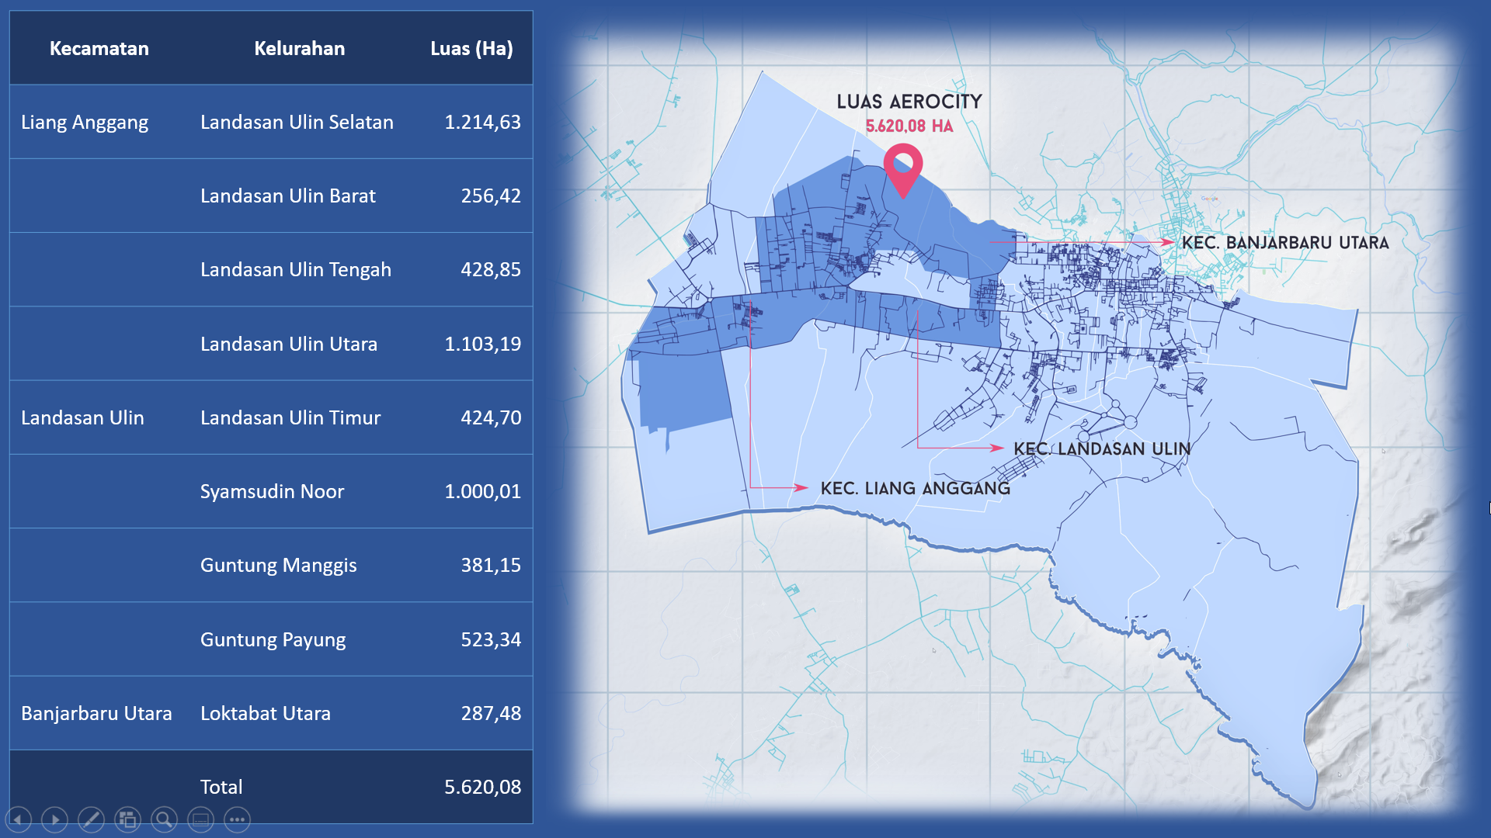Click the Kecamatan column header
The height and width of the screenshot is (838, 1491).
pos(99,48)
